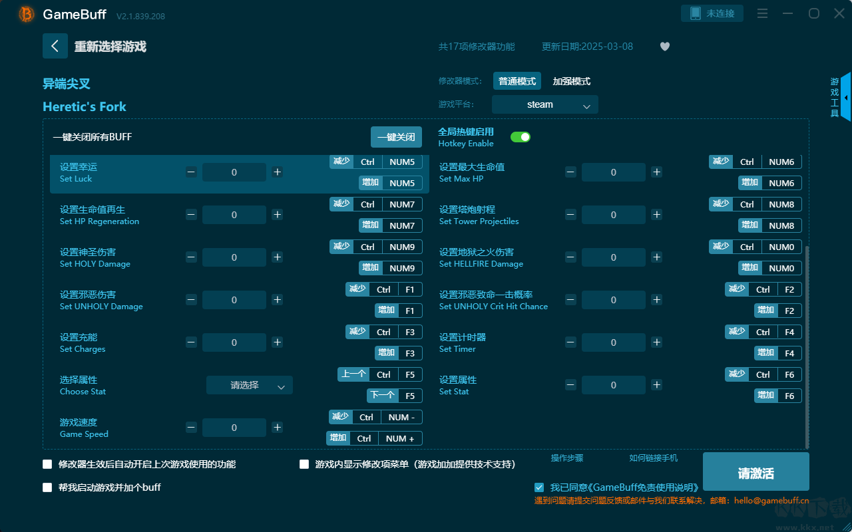Decrease Set Luck value with minus
The image size is (852, 532).
coord(191,172)
